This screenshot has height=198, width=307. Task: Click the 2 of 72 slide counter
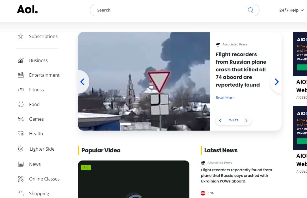233,120
